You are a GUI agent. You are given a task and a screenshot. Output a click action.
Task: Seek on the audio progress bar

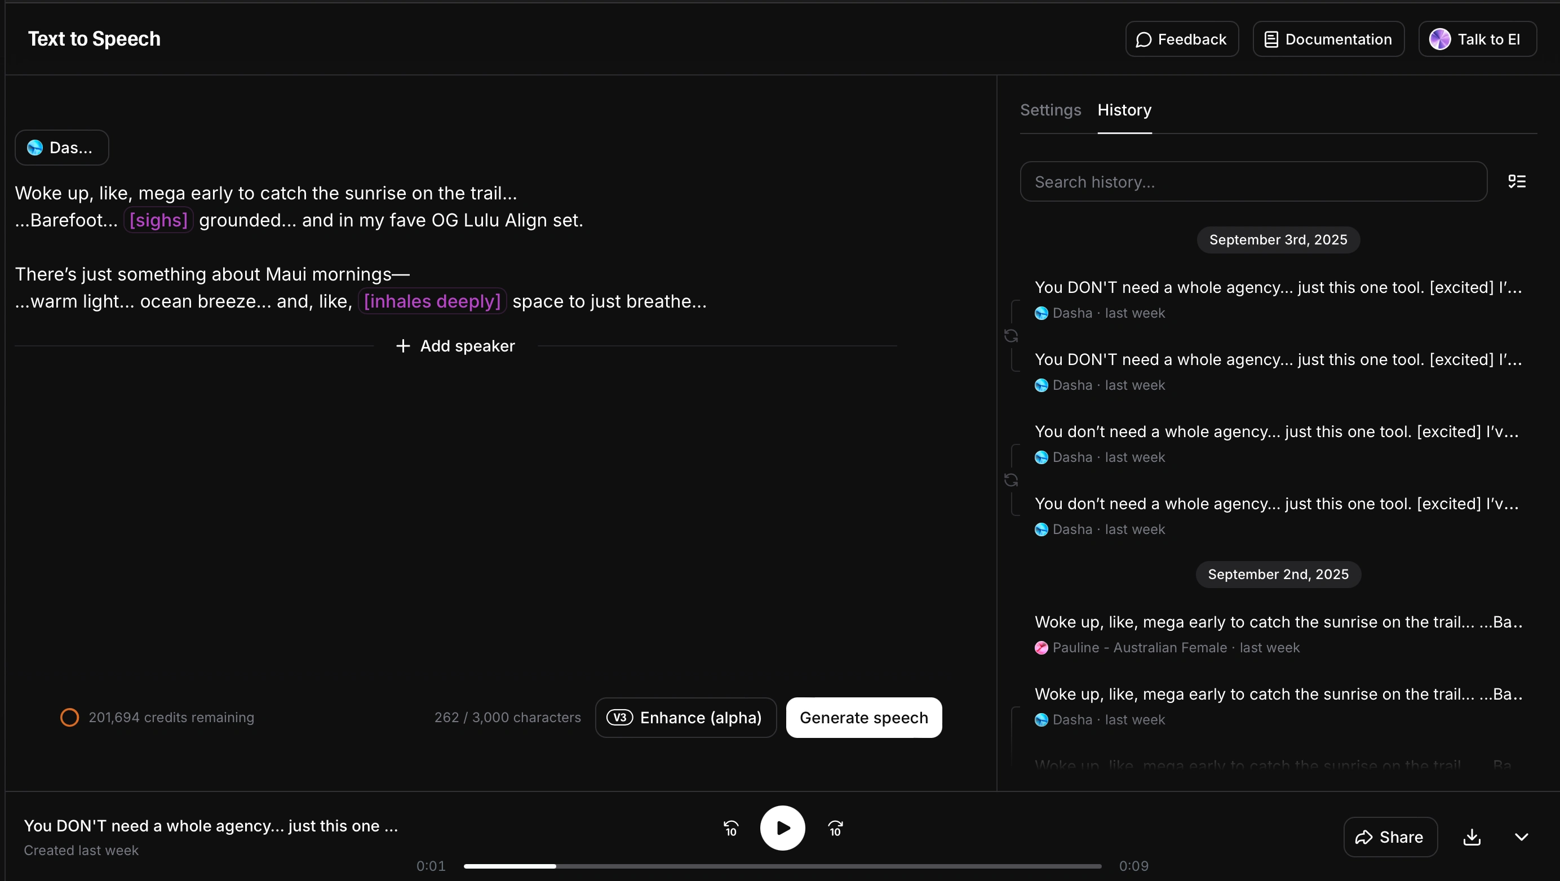pos(782,866)
